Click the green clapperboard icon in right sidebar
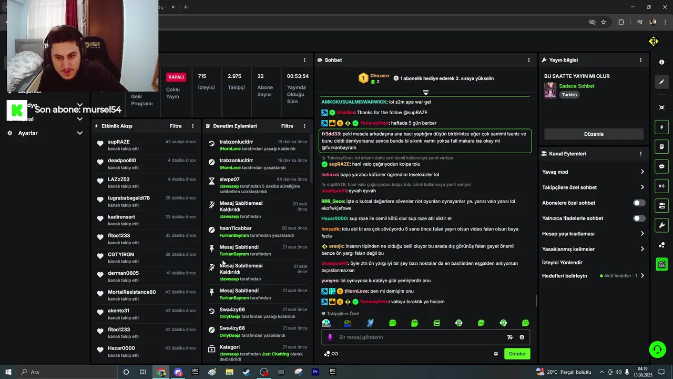Screen dimensions: 673x379 click(x=661, y=264)
